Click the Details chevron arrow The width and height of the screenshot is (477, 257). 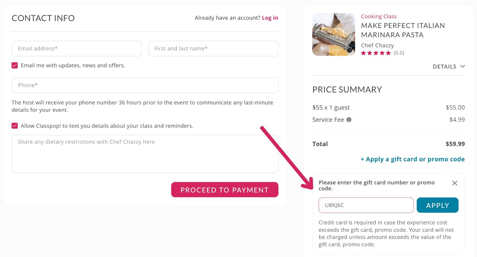coord(463,67)
